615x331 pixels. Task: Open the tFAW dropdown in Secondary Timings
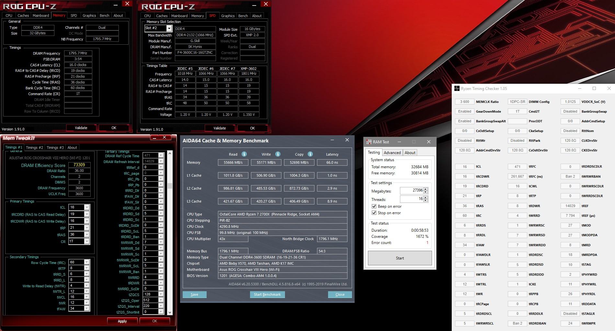pos(86,309)
